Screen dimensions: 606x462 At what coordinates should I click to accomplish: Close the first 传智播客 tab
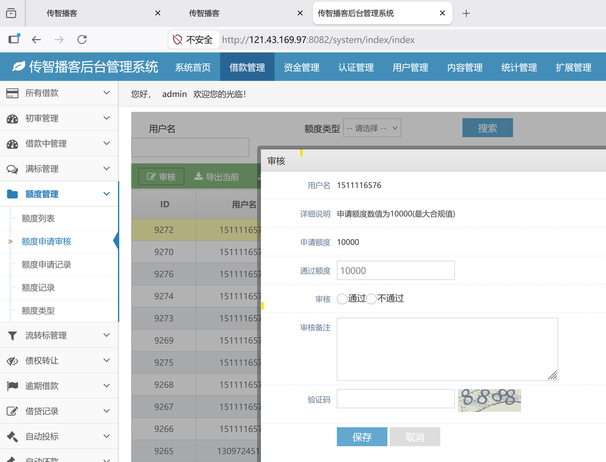coord(158,13)
